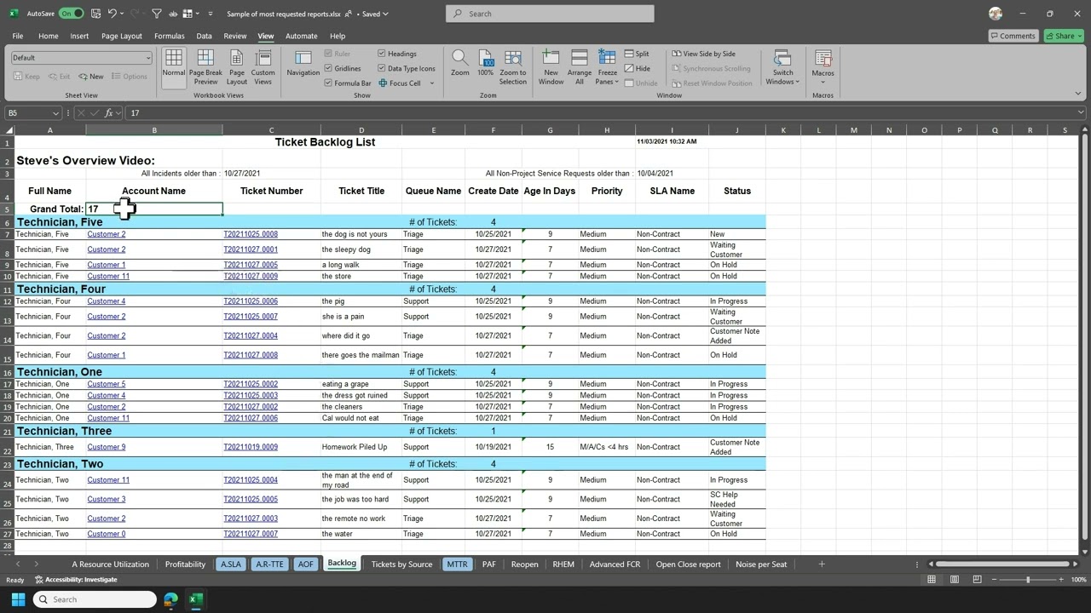Screen dimensions: 1091x613
Task: Click View Side by Side
Action: pyautogui.click(x=703, y=54)
